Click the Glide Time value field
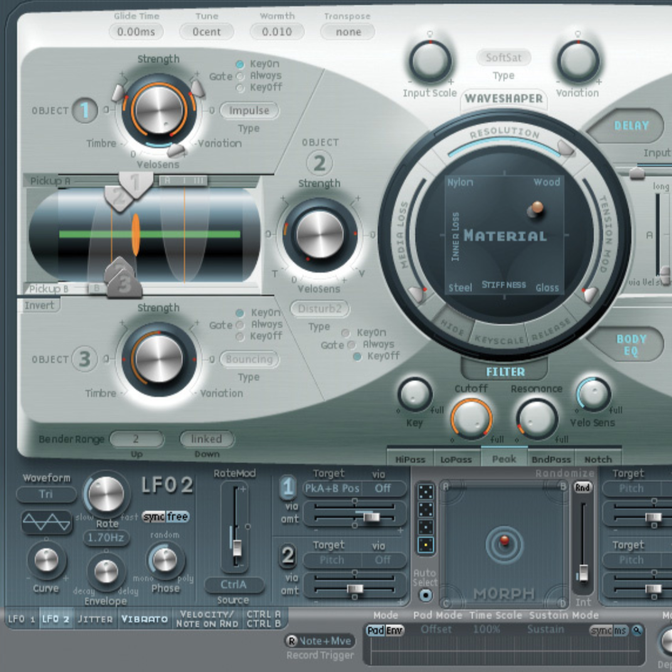672x672 pixels. click(136, 31)
